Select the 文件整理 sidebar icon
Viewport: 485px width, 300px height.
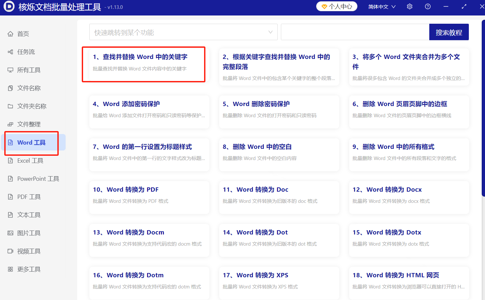click(x=11, y=124)
